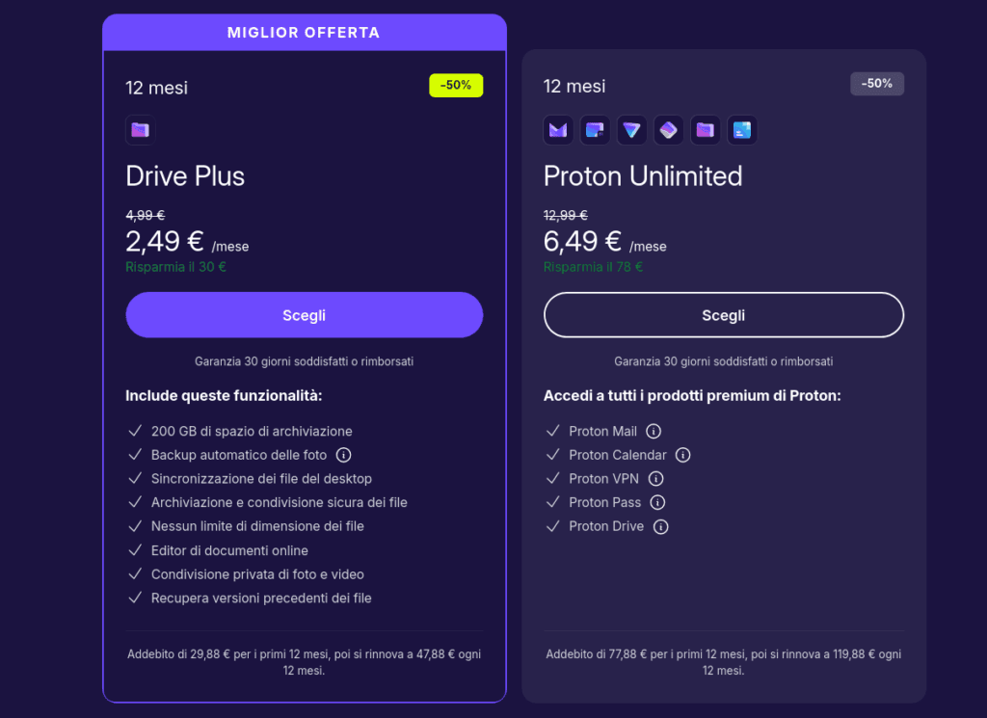Click the Drive icon above Drive Plus title
This screenshot has height=718, width=987.
pyautogui.click(x=141, y=130)
